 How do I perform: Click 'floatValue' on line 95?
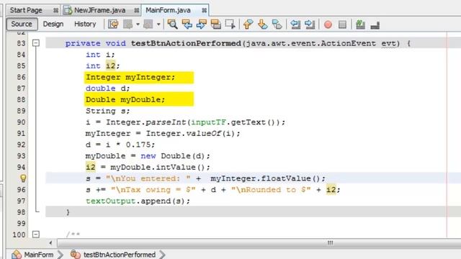[286, 178]
